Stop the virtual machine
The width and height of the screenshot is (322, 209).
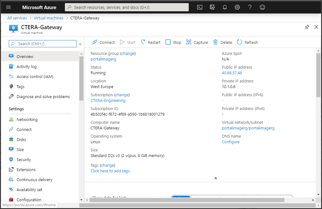pyautogui.click(x=173, y=42)
